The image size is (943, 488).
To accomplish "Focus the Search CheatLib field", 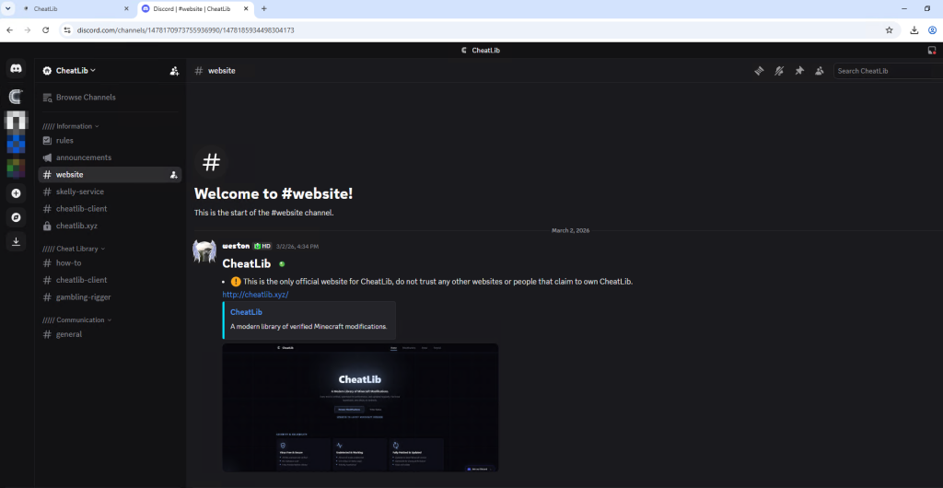I will coord(888,71).
